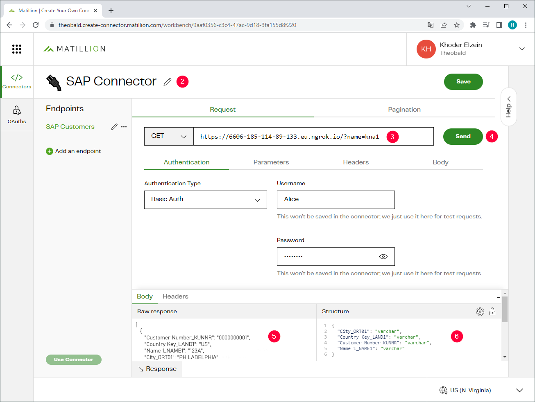Click the Matillion logo
This screenshot has height=402, width=535.
pyautogui.click(x=75, y=49)
